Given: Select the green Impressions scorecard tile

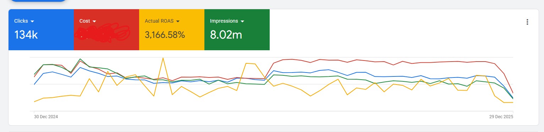Looking at the screenshot, I should [x=237, y=30].
